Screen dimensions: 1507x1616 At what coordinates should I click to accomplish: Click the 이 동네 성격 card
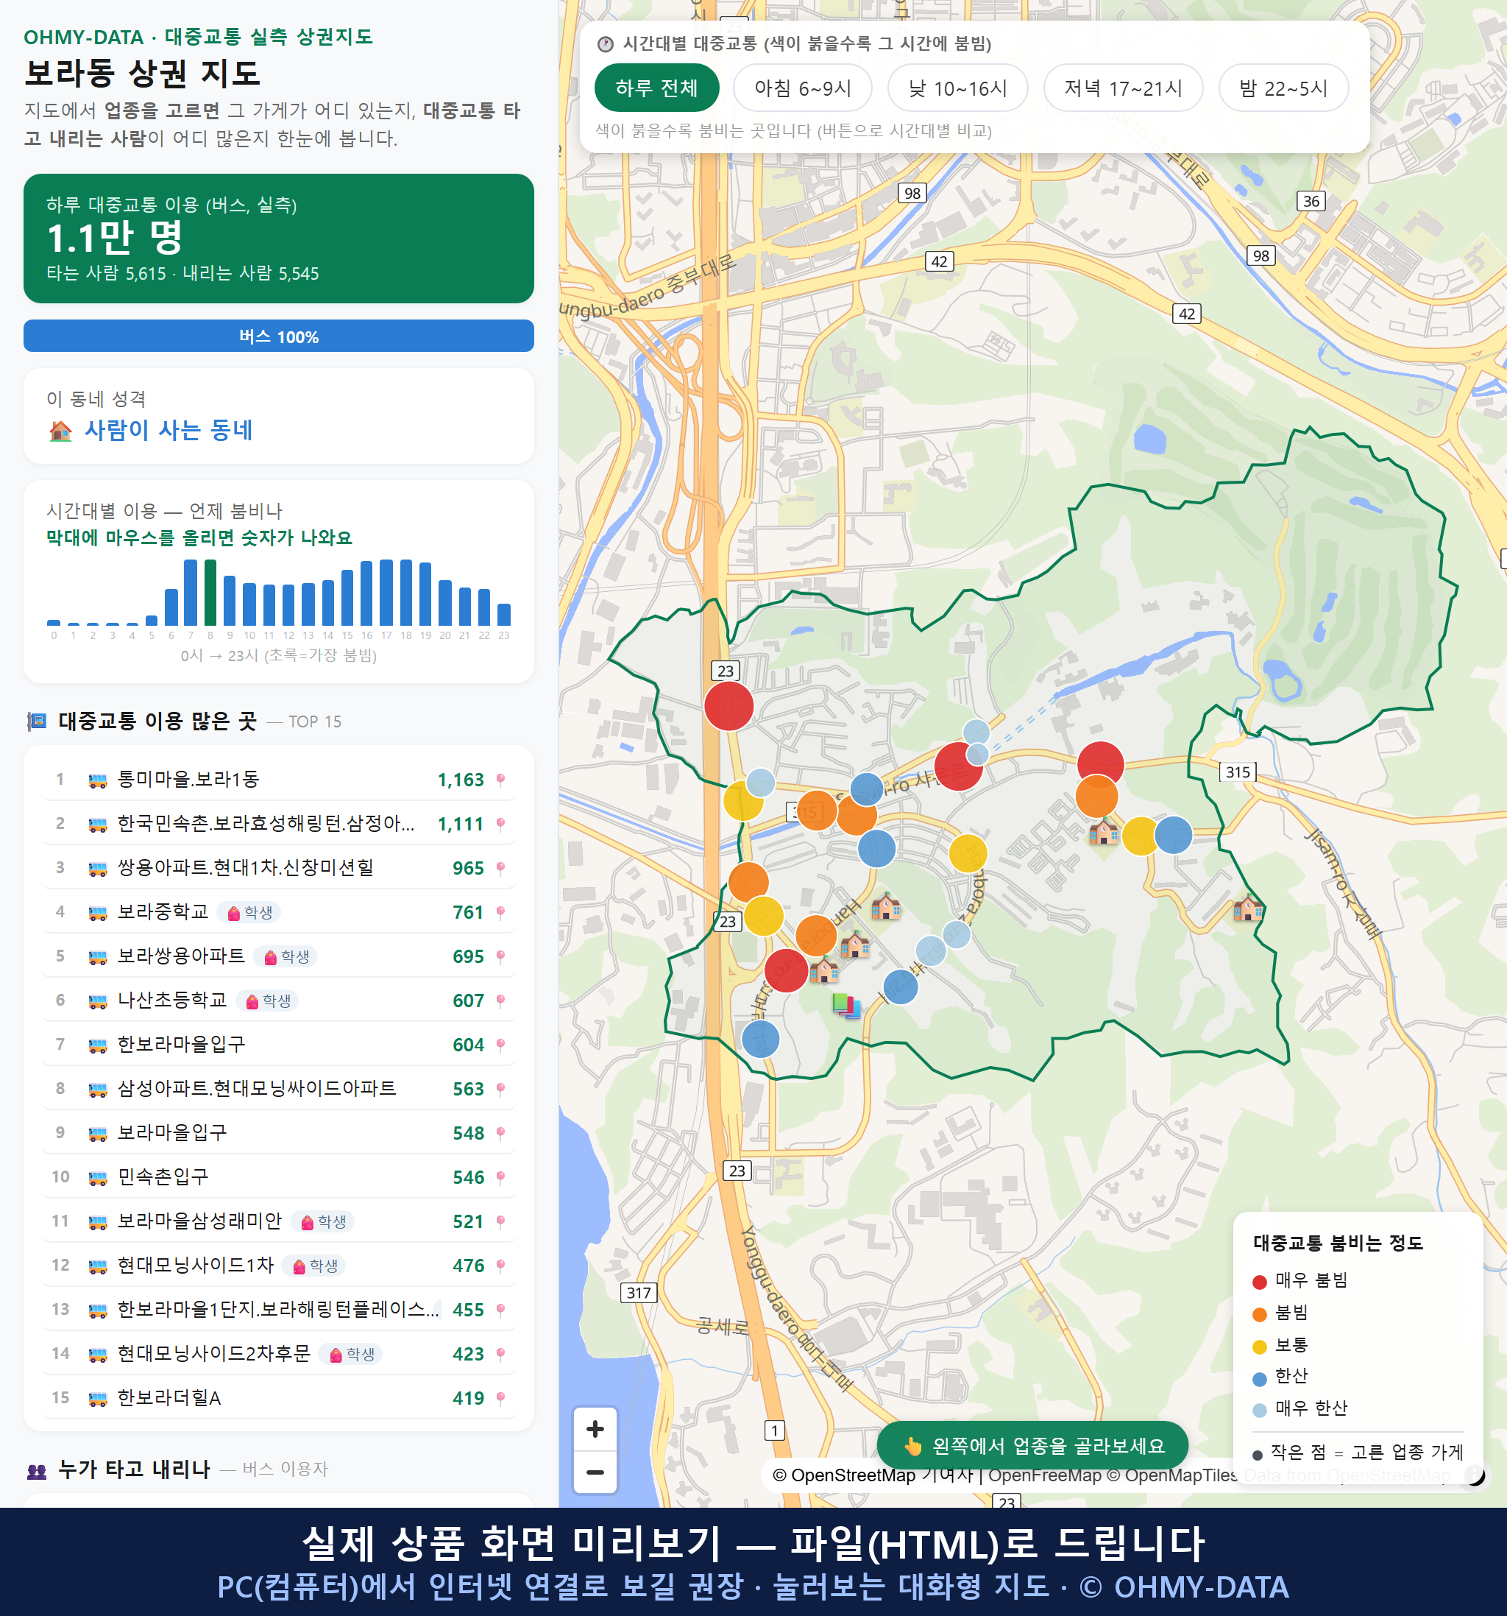279,416
